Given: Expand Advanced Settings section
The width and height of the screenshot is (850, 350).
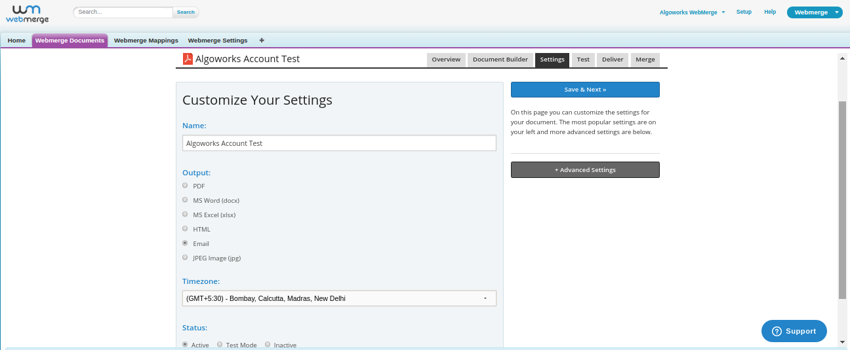Looking at the screenshot, I should 585,170.
